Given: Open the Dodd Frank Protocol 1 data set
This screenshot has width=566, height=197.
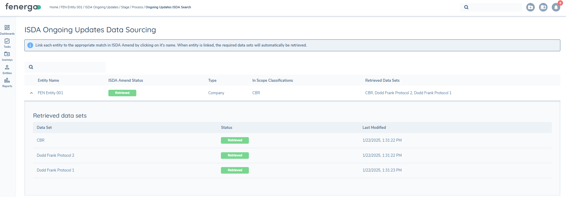Looking at the screenshot, I should [56, 170].
